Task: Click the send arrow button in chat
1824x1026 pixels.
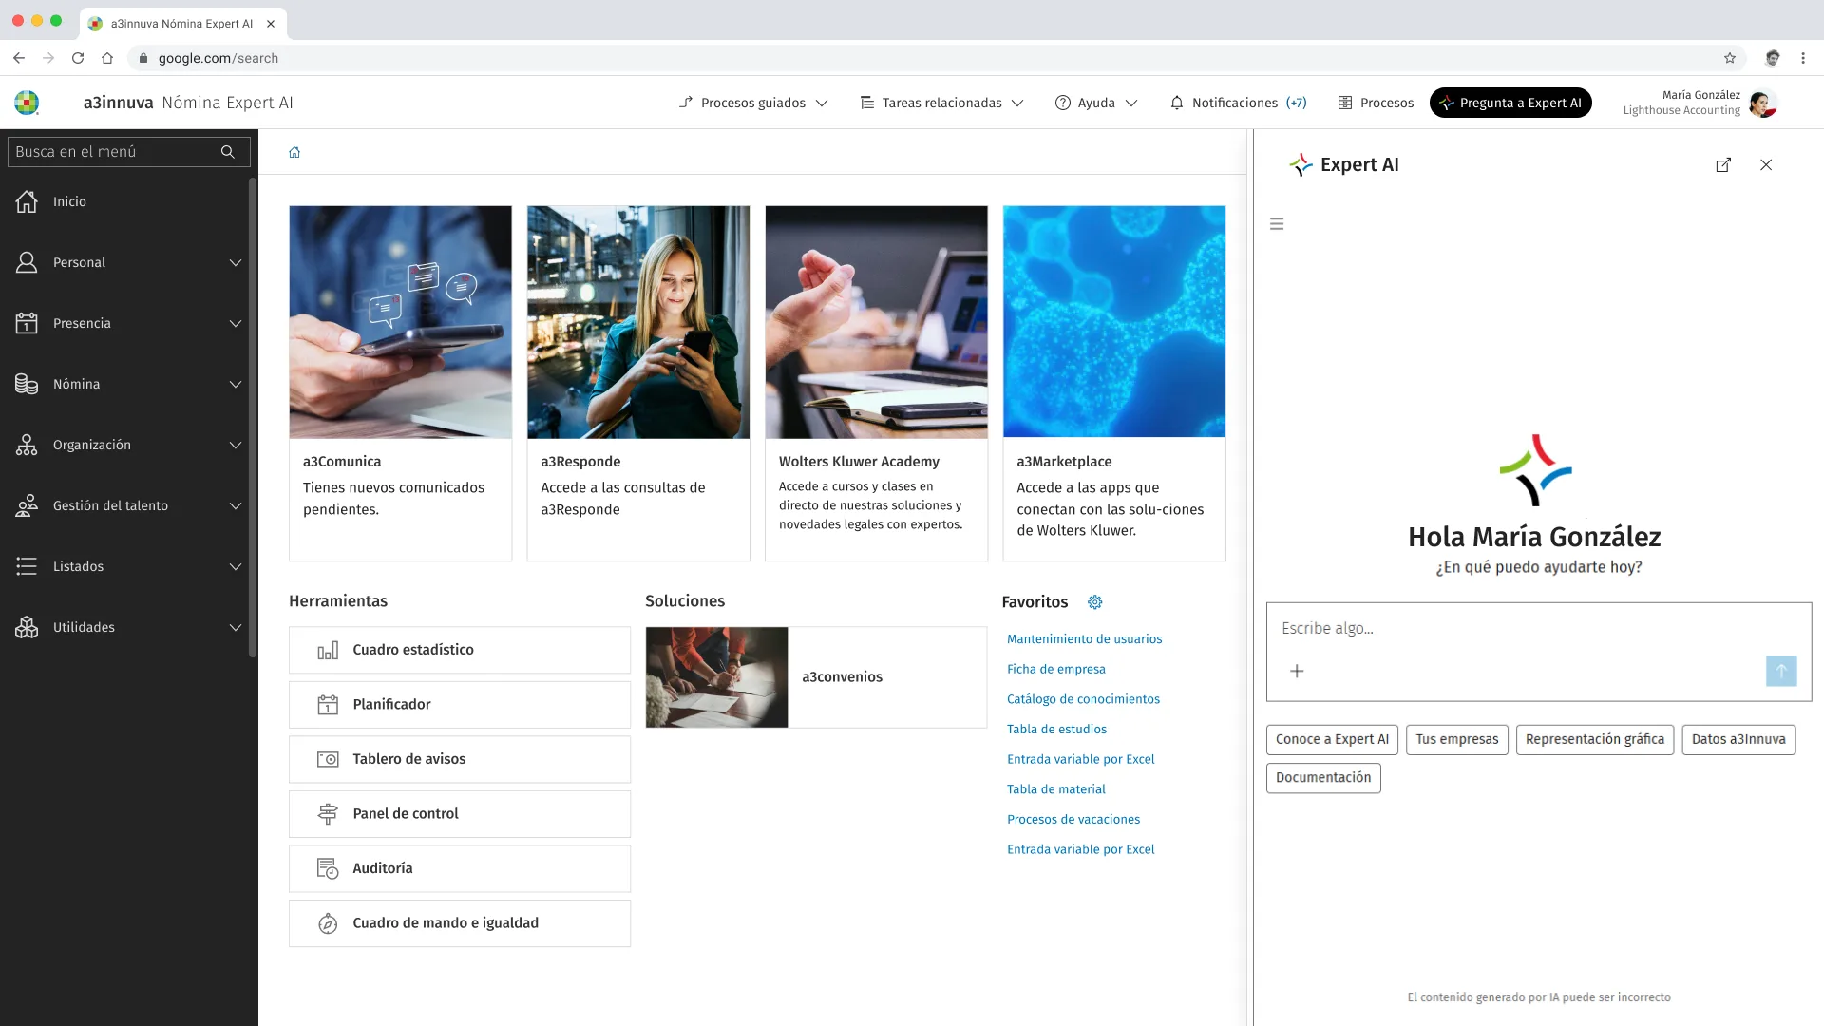Action: (x=1781, y=671)
